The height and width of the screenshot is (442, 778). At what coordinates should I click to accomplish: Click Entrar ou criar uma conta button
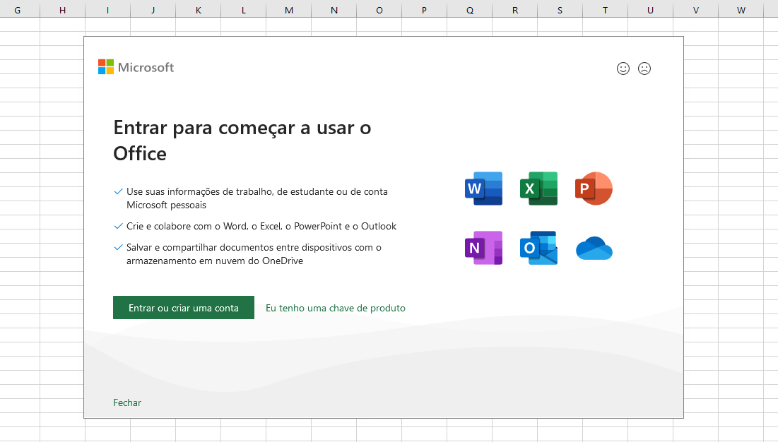tap(184, 308)
